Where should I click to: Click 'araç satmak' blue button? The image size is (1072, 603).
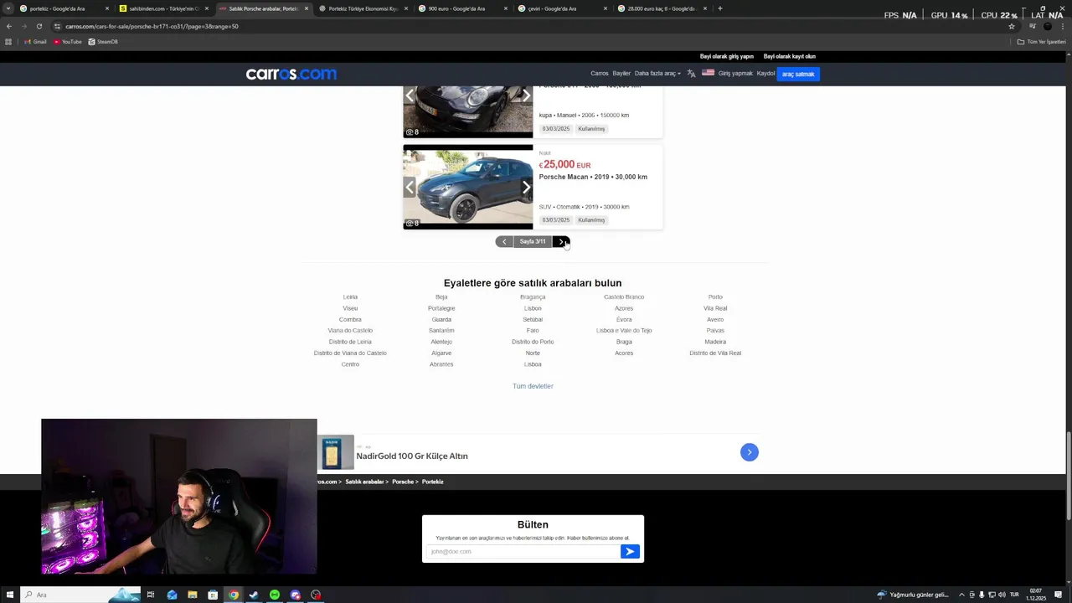click(798, 74)
